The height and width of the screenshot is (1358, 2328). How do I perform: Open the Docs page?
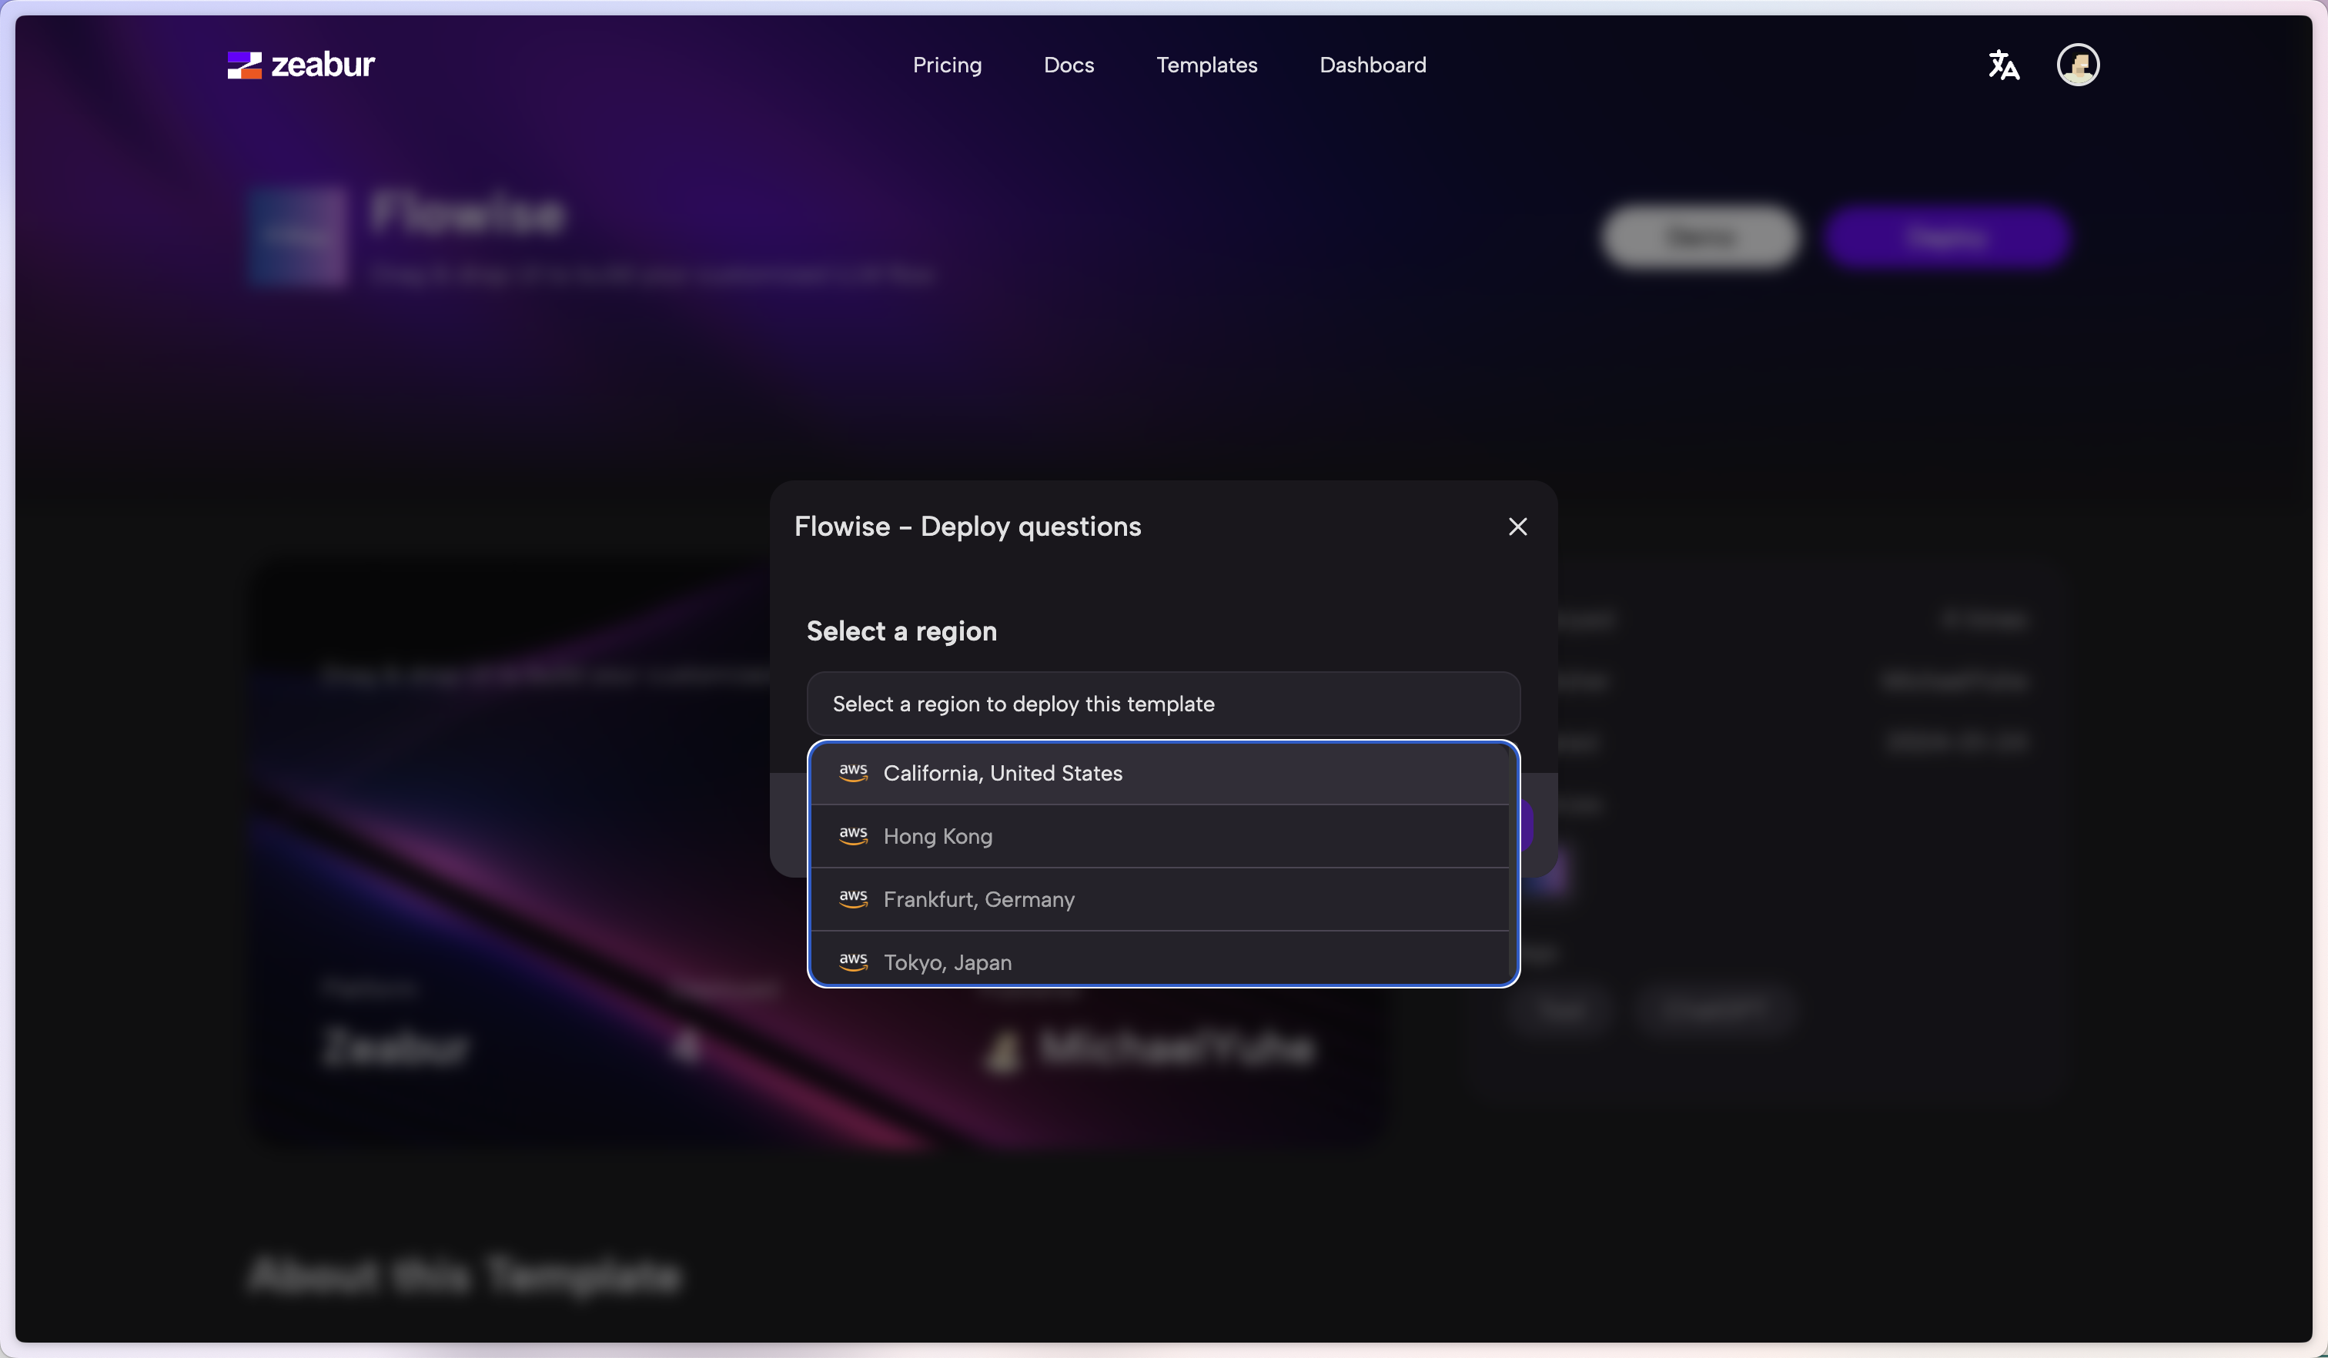pyautogui.click(x=1068, y=65)
